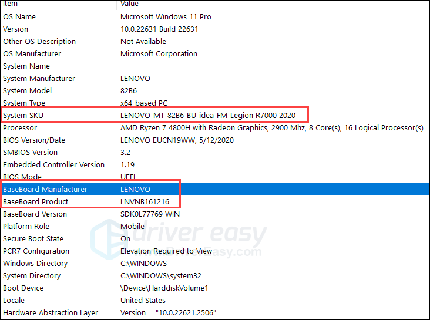The image size is (430, 320).
Task: Select the Boot Device row label
Action: [23, 288]
